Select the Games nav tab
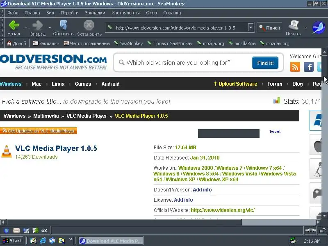Image resolution: width=328 pixels, height=246 pixels. (83, 84)
